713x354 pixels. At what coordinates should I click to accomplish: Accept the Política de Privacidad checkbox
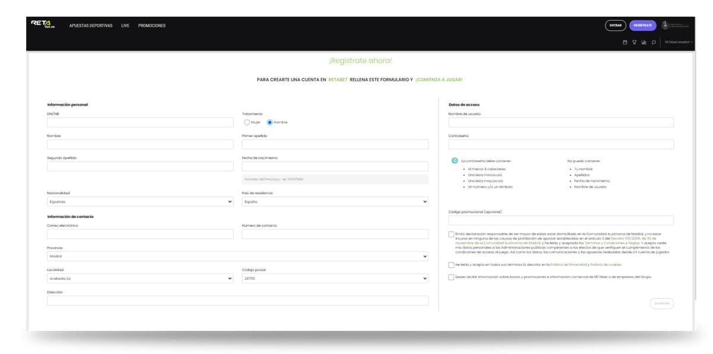coord(452,265)
